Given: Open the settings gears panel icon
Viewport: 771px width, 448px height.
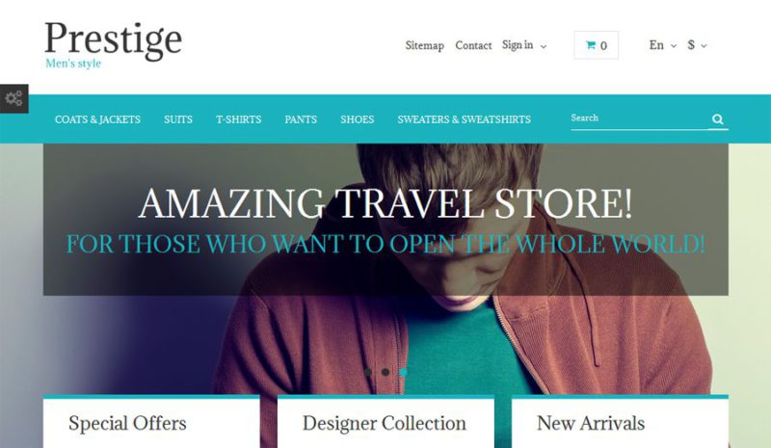Looking at the screenshot, I should (13, 98).
